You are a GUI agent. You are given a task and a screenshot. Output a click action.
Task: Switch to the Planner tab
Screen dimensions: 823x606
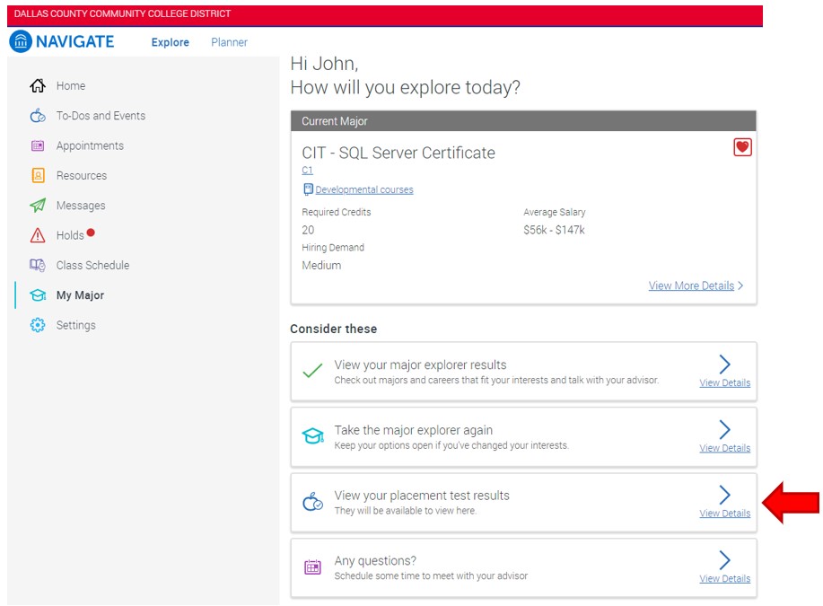tap(229, 42)
